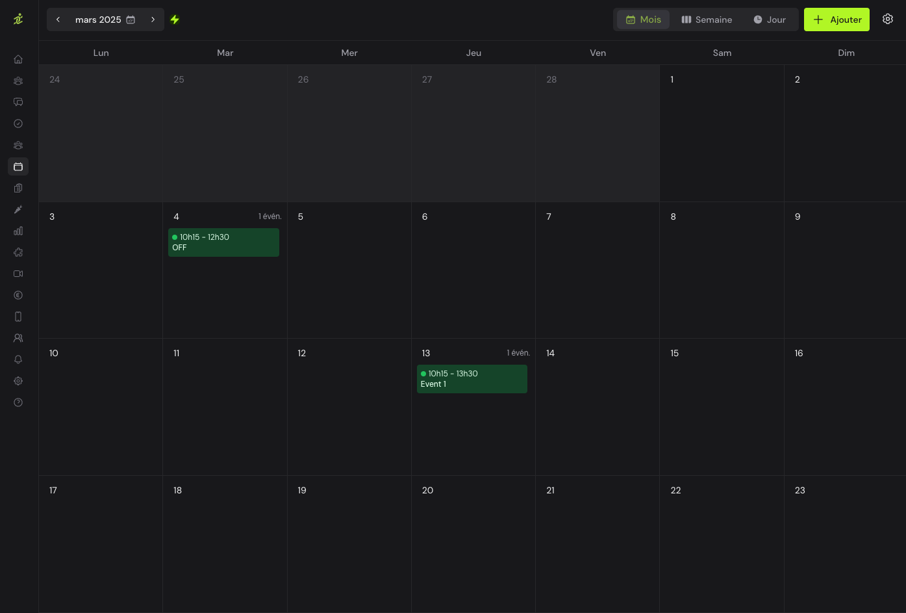Viewport: 906px width, 613px height.
Task: Go to the previous month arrow
Action: coord(58,20)
